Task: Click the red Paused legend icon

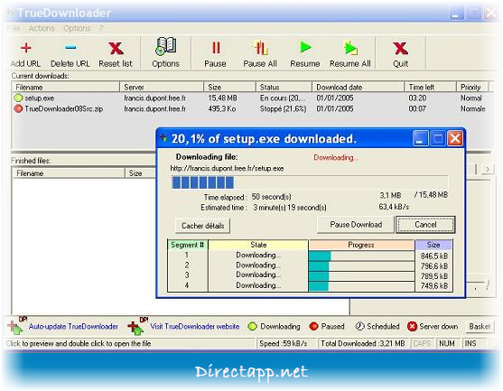Action: (x=313, y=327)
